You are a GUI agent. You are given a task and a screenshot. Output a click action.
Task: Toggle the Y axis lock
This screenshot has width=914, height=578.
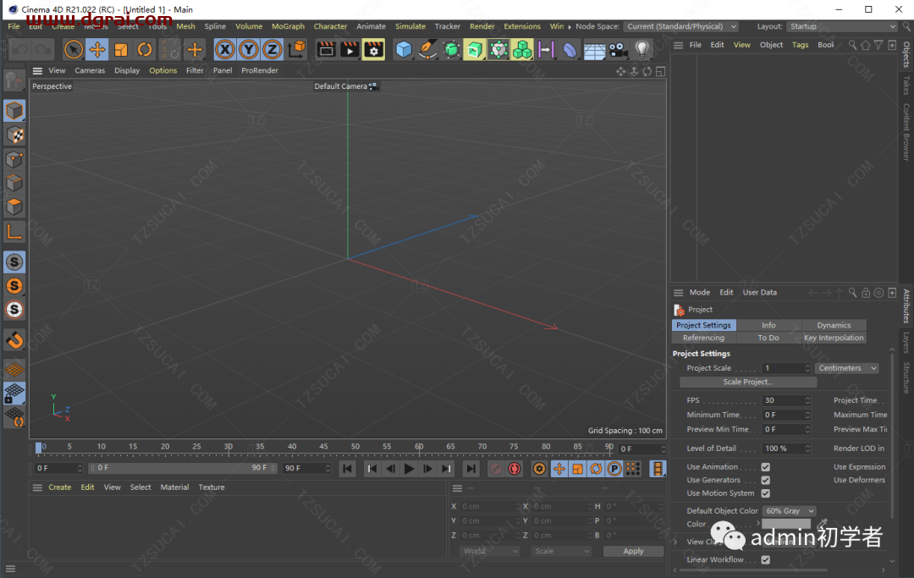pyautogui.click(x=249, y=50)
